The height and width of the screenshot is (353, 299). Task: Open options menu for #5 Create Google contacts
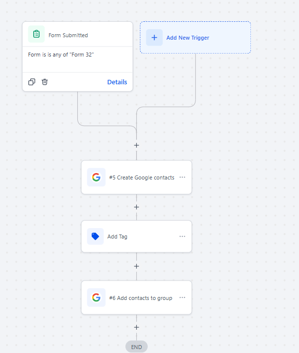click(182, 177)
